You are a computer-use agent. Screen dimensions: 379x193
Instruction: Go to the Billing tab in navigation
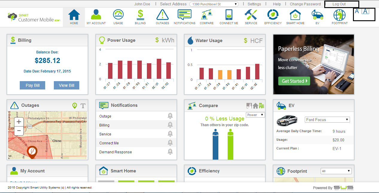pos(140,17)
